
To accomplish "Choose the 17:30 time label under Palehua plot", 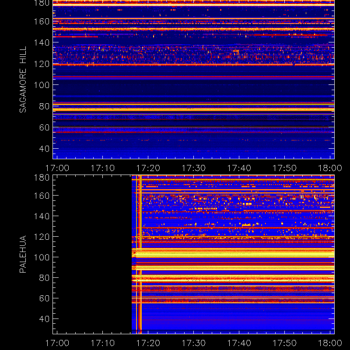I will pyautogui.click(x=194, y=343).
